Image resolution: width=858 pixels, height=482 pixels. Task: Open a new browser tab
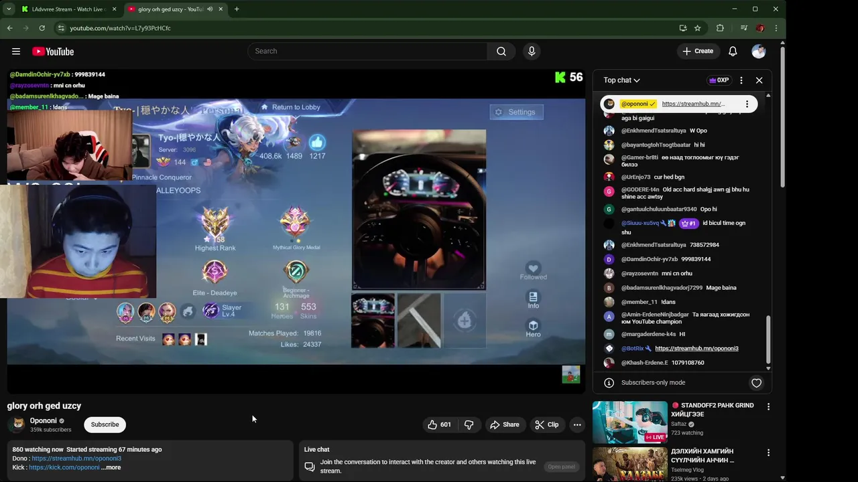click(237, 9)
